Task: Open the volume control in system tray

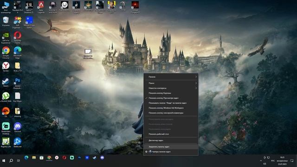Action: (265, 164)
